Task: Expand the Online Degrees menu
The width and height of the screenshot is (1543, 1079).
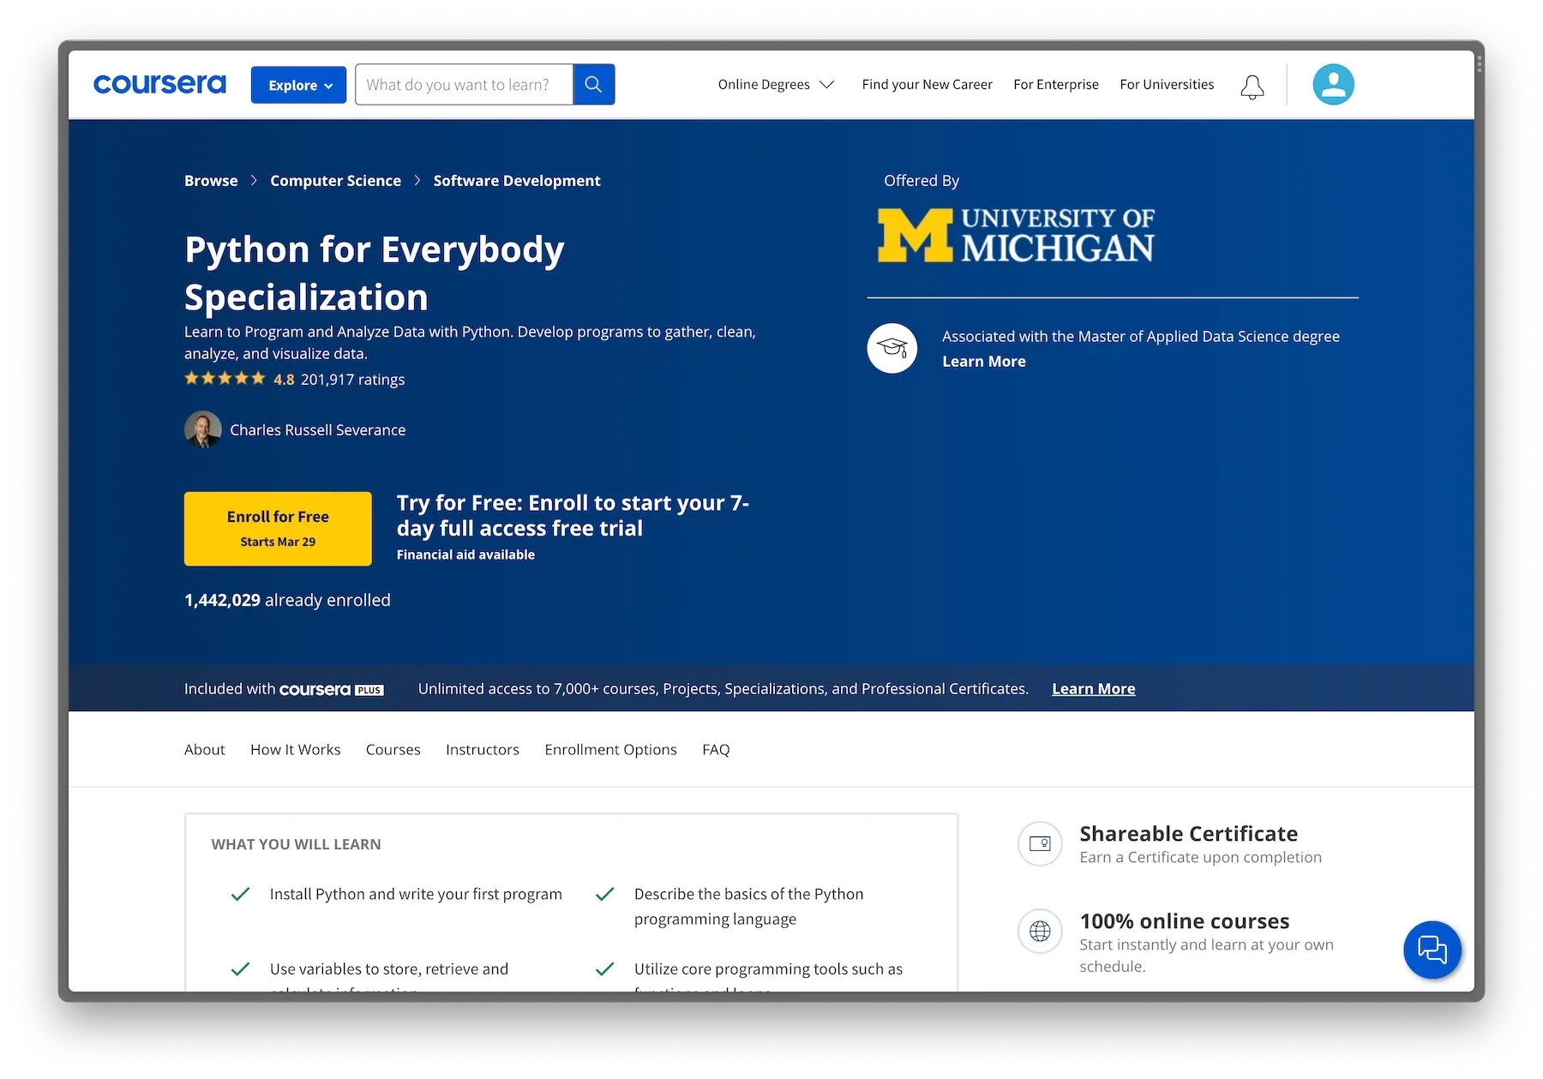Action: click(776, 84)
